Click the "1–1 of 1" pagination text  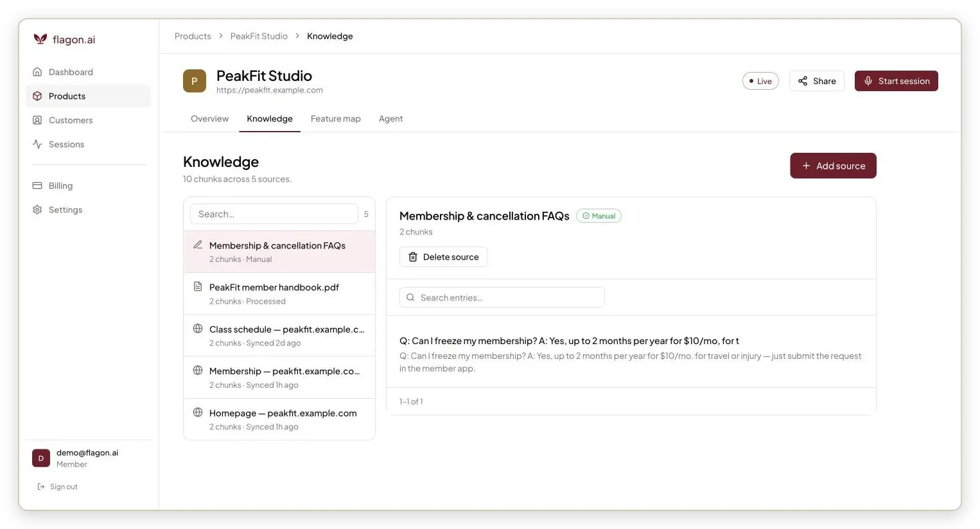point(411,401)
